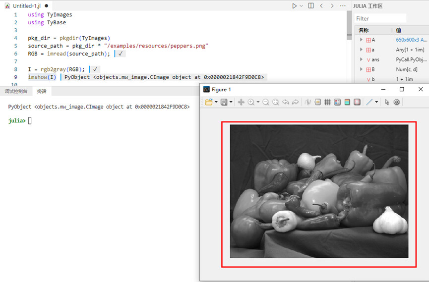Screen dimensions: 429x282
Task: Open the zoom in dropdown arrow
Action: pos(258,102)
